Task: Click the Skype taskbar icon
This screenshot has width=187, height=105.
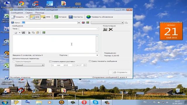Action: (96, 102)
